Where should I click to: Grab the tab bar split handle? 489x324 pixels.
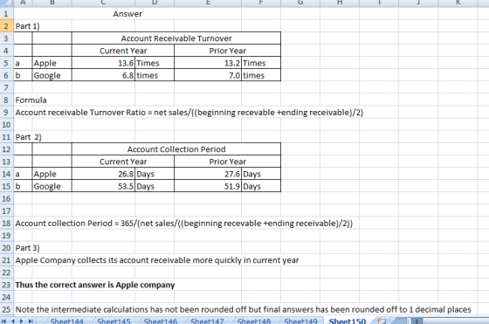pos(409,321)
